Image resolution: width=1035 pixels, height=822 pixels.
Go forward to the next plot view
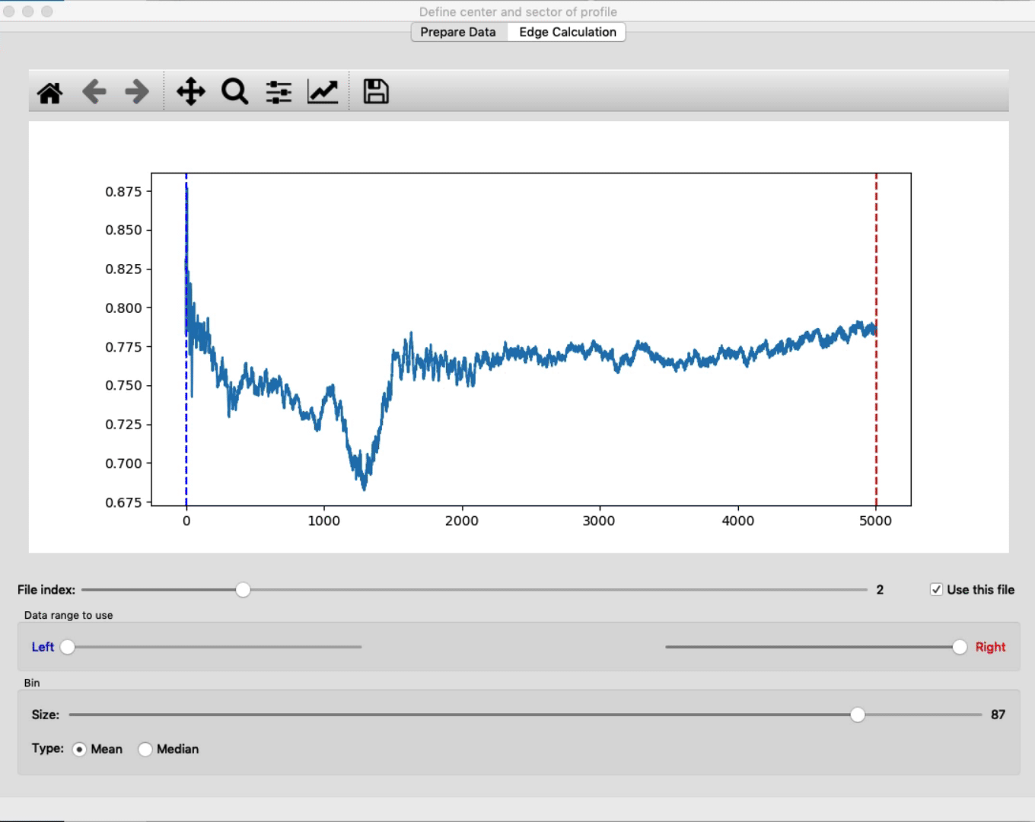(138, 92)
